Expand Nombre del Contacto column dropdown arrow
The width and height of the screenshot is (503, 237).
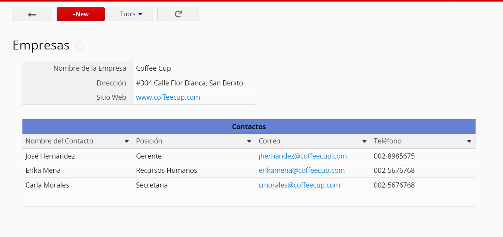coord(126,142)
